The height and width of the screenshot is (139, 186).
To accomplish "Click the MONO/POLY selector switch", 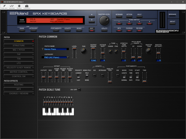I will coord(87,77).
